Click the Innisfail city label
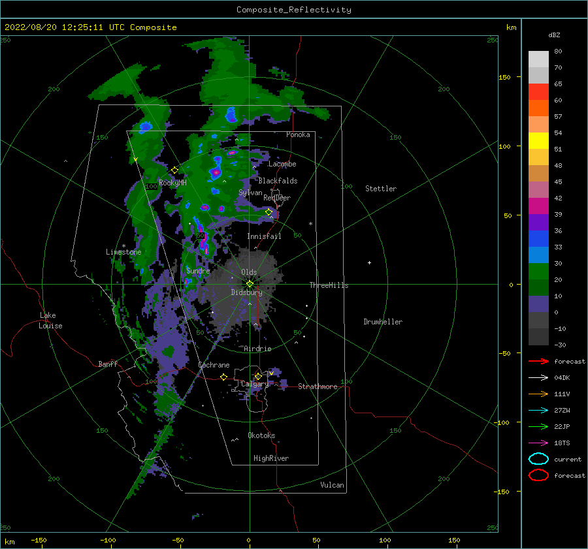 [x=264, y=236]
